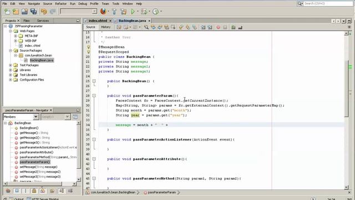Open the Refactor menu
355x200 pixels.
click(60, 4)
